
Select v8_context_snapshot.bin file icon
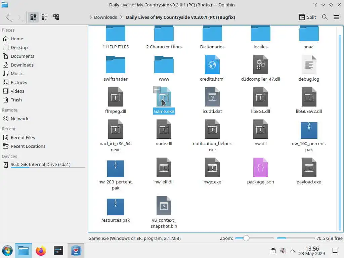pos(164,206)
